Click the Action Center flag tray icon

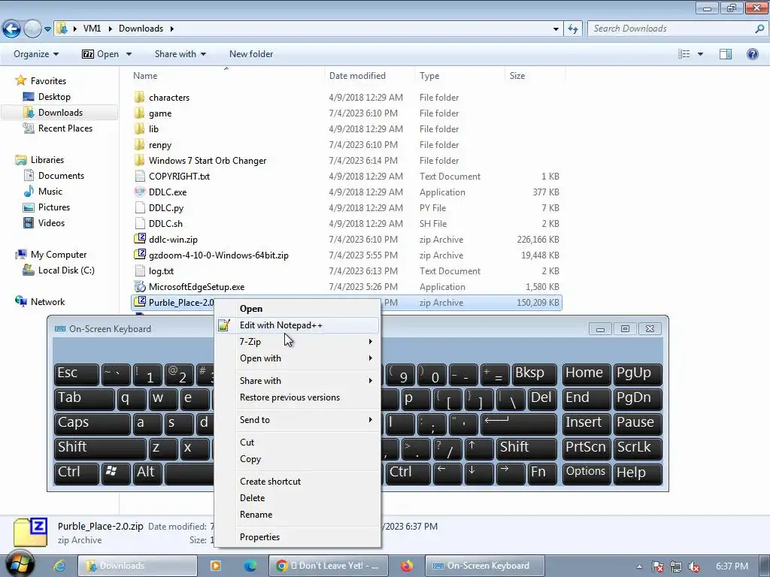[x=657, y=566]
